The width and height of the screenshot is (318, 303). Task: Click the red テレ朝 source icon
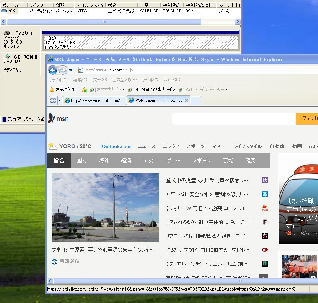pyautogui.click(x=265, y=208)
